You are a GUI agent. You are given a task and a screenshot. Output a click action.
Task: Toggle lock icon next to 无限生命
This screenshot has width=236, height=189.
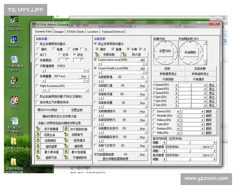38,135
